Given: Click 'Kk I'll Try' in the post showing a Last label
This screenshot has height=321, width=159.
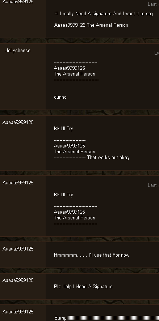Looking at the screenshot, I should (63, 194).
